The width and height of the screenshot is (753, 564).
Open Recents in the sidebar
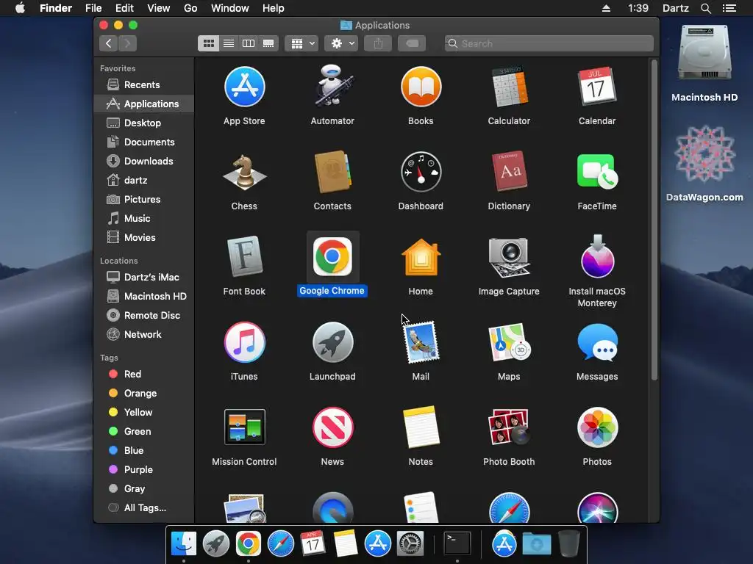[144, 85]
